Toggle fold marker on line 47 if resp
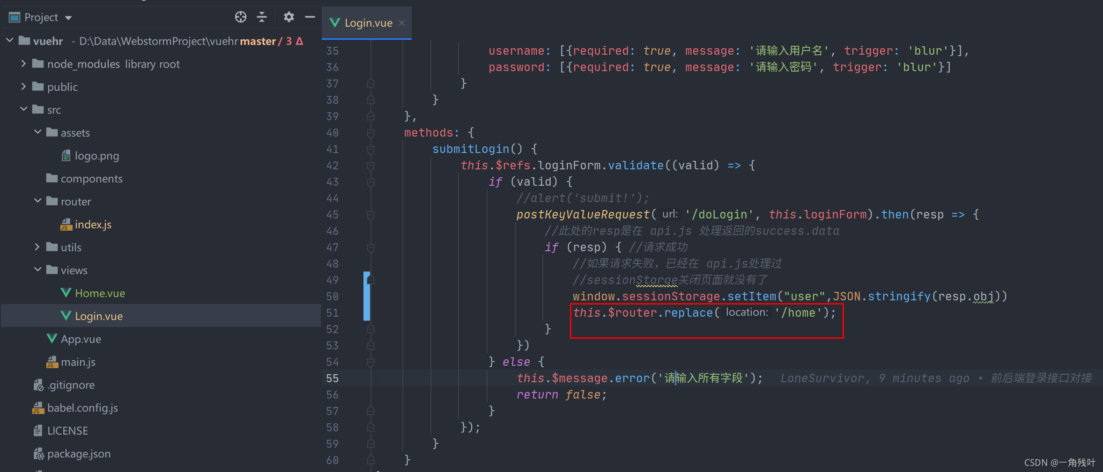Viewport: 1103px width, 472px height. coord(370,247)
